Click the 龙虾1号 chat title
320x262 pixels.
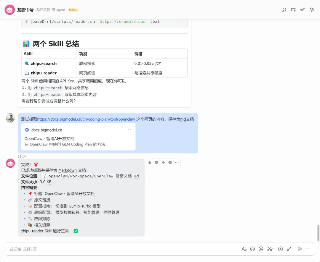[25, 10]
